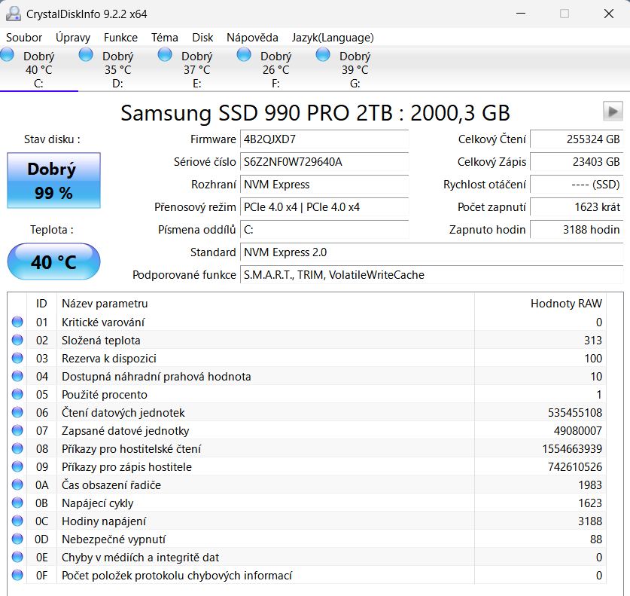Viewport: 630px width, 596px height.
Task: Open the Soubor menu
Action: [24, 38]
